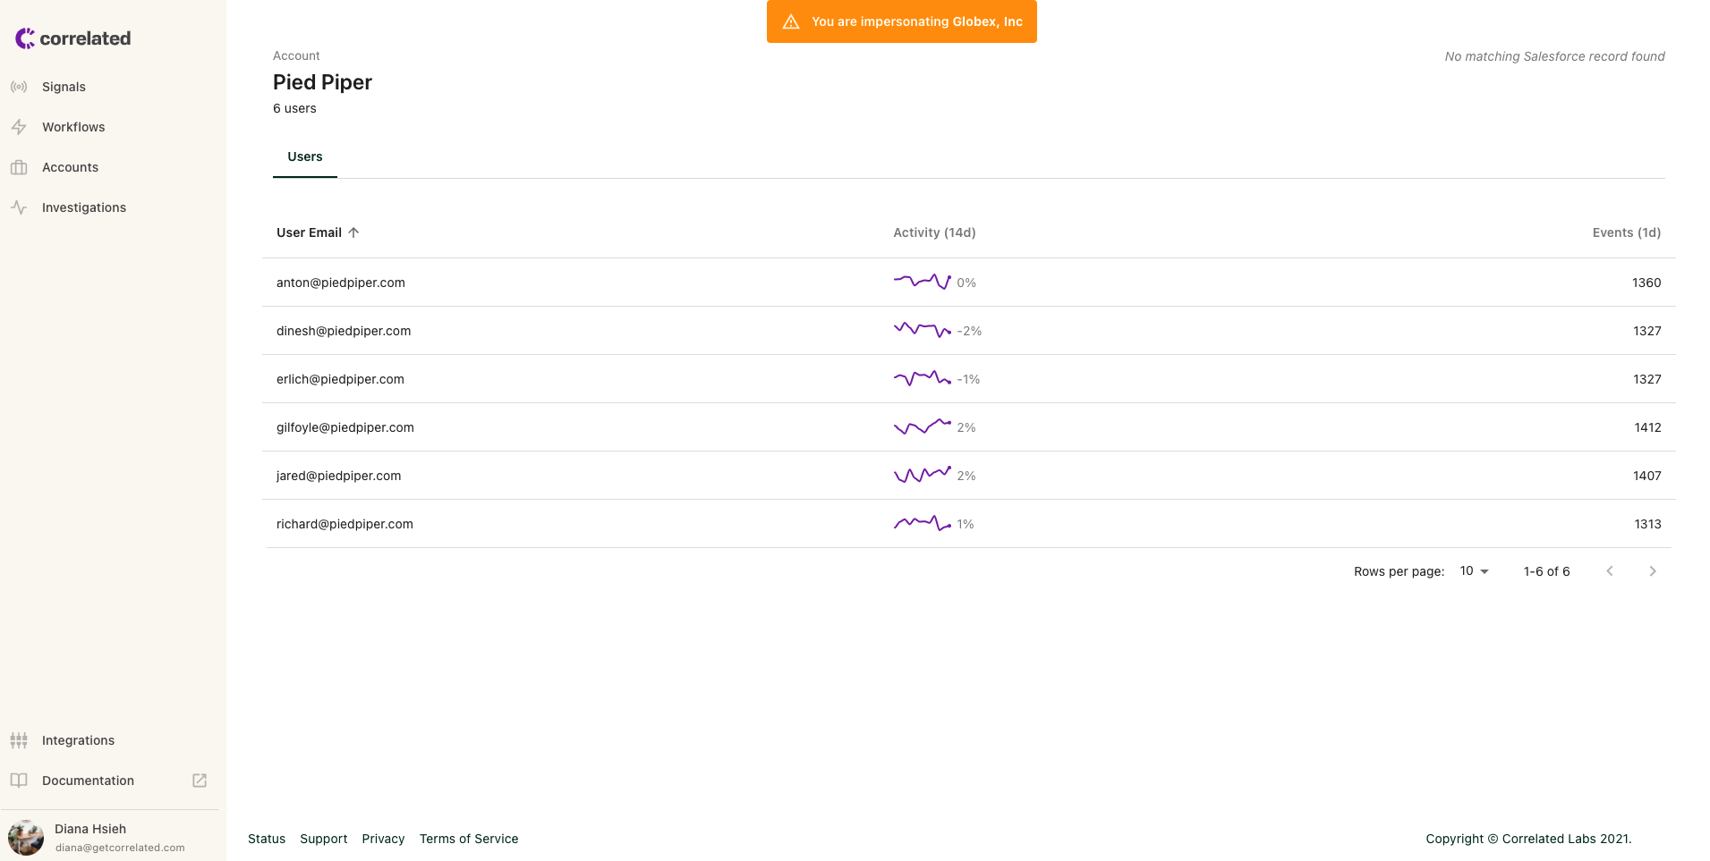The image size is (1710, 861).
Task: Open Diana Hsieh's user profile name
Action: (90, 829)
